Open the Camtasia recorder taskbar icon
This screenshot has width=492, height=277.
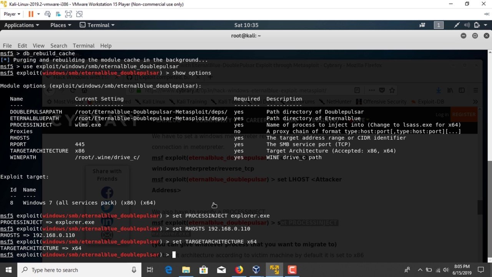pos(292,270)
